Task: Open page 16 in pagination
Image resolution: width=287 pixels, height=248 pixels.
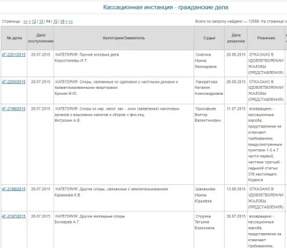Action: point(62,22)
